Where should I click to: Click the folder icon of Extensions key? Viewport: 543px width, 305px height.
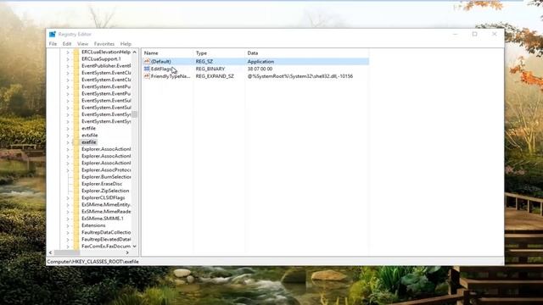tap(76, 225)
